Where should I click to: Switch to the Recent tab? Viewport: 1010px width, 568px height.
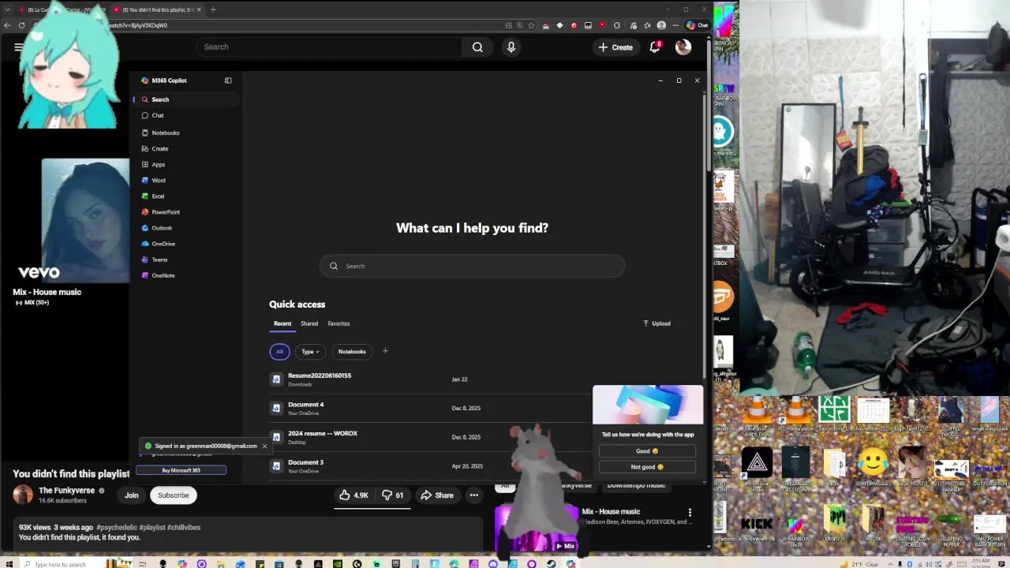(282, 323)
